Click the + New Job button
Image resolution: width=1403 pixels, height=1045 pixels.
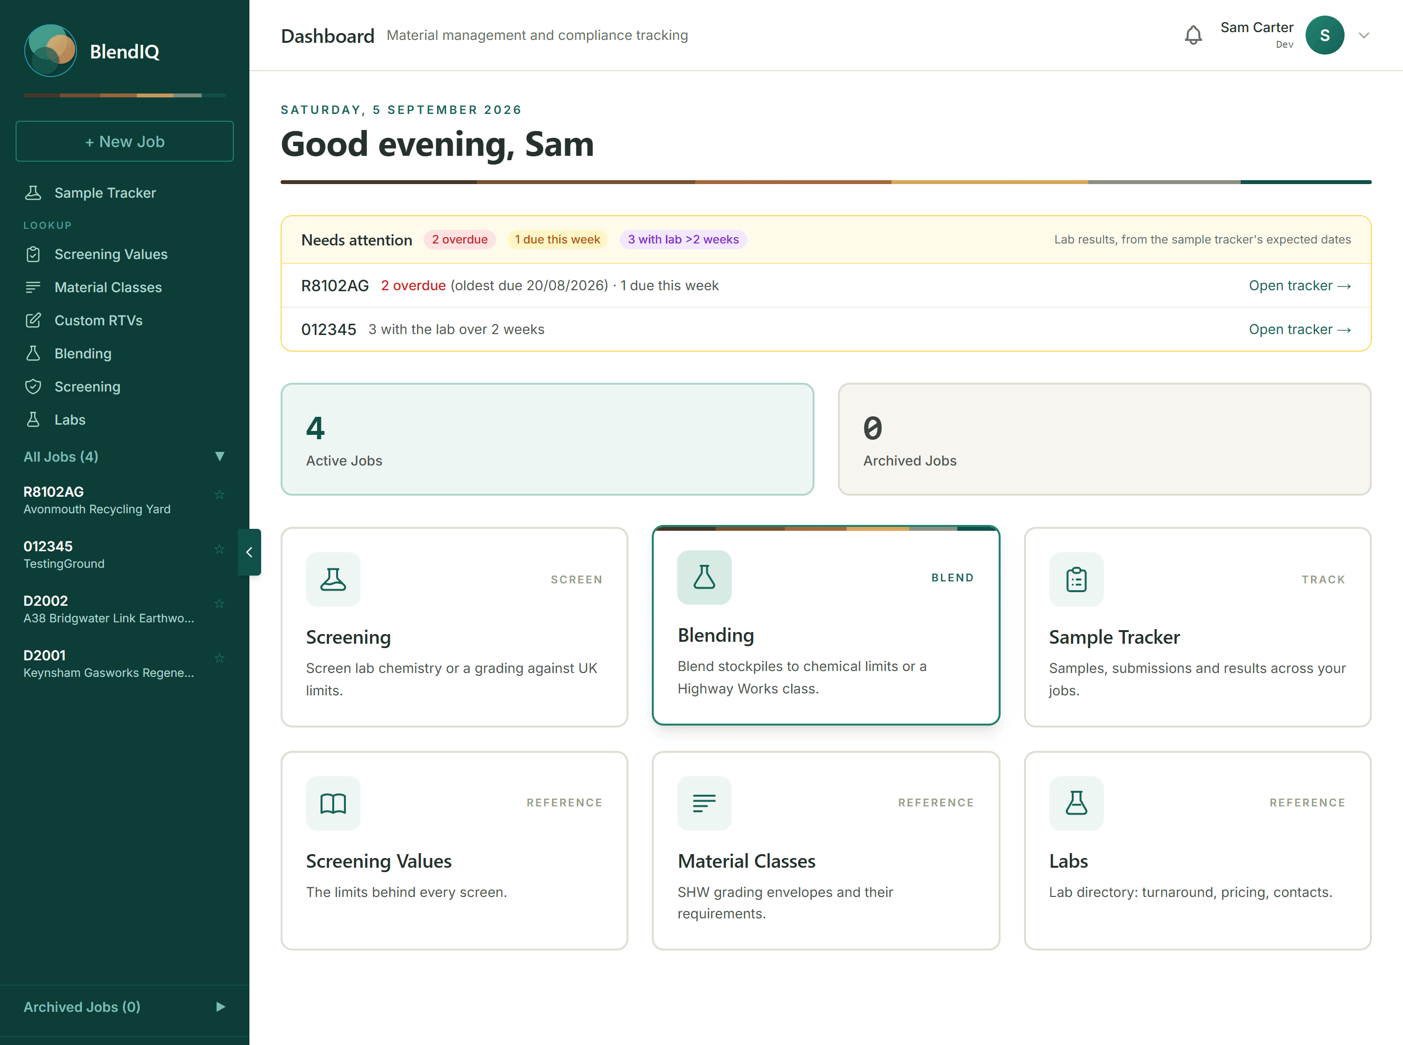125,141
